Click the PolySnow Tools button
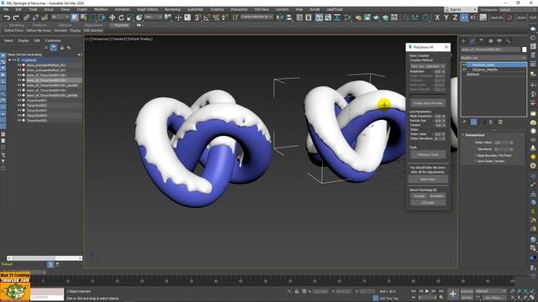This screenshot has height=302, width=538. (428, 154)
